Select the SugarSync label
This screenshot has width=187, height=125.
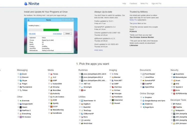pos(149,107)
